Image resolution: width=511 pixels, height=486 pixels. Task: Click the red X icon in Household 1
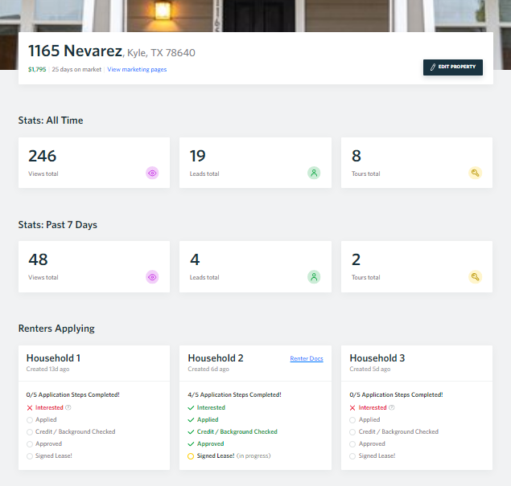click(30, 407)
